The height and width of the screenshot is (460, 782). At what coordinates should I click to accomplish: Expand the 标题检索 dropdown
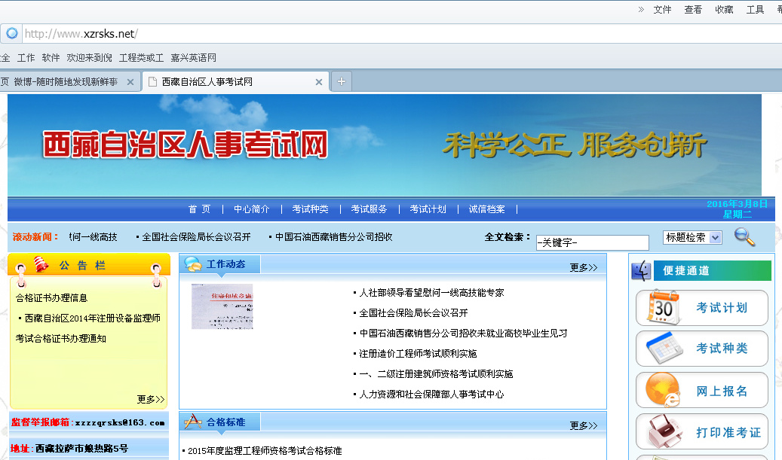[715, 237]
